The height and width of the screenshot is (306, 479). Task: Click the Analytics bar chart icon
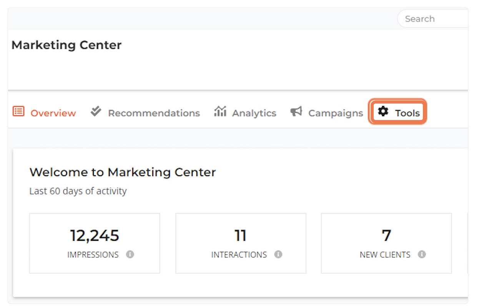[220, 112]
